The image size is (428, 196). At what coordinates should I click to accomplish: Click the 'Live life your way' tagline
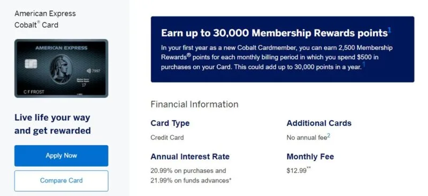52,124
